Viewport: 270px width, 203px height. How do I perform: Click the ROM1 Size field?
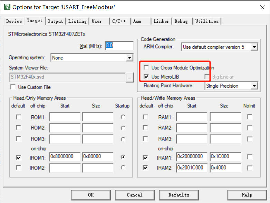pyautogui.click(x=98, y=117)
